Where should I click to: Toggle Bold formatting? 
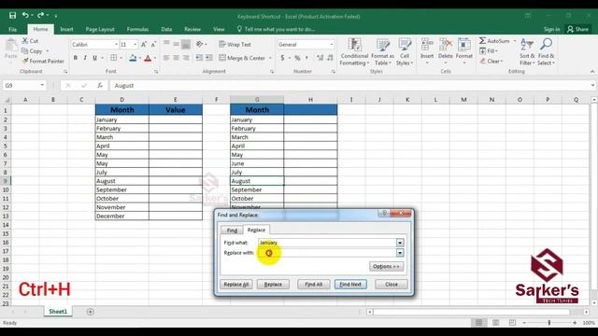coord(76,58)
